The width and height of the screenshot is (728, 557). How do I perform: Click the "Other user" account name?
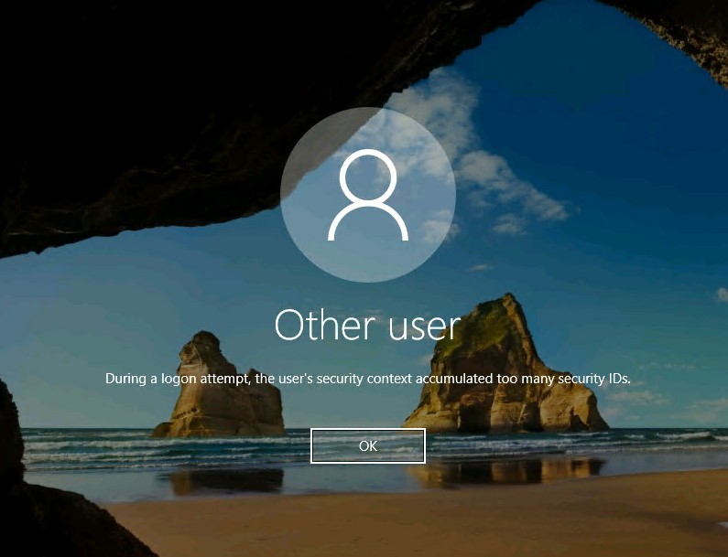pos(367,325)
